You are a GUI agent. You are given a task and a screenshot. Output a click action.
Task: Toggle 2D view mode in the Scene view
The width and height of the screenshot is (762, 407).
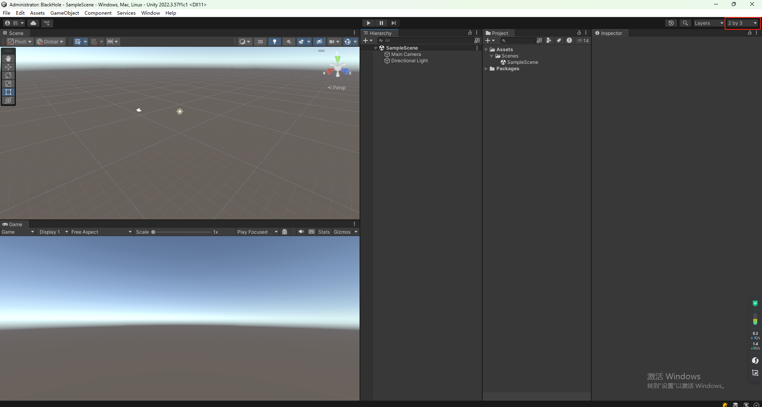[x=260, y=42]
